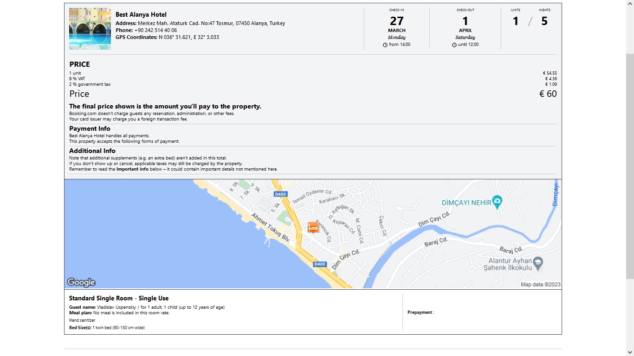Click the Alantur Ayhan Şahenk İlkokulu school icon
Screen dimensions: 634x356
point(538,263)
